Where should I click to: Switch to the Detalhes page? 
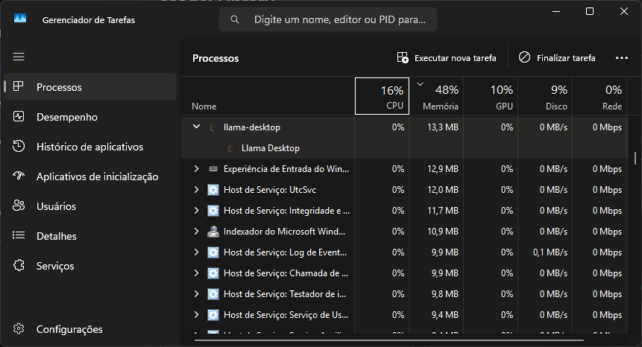[x=90, y=236]
